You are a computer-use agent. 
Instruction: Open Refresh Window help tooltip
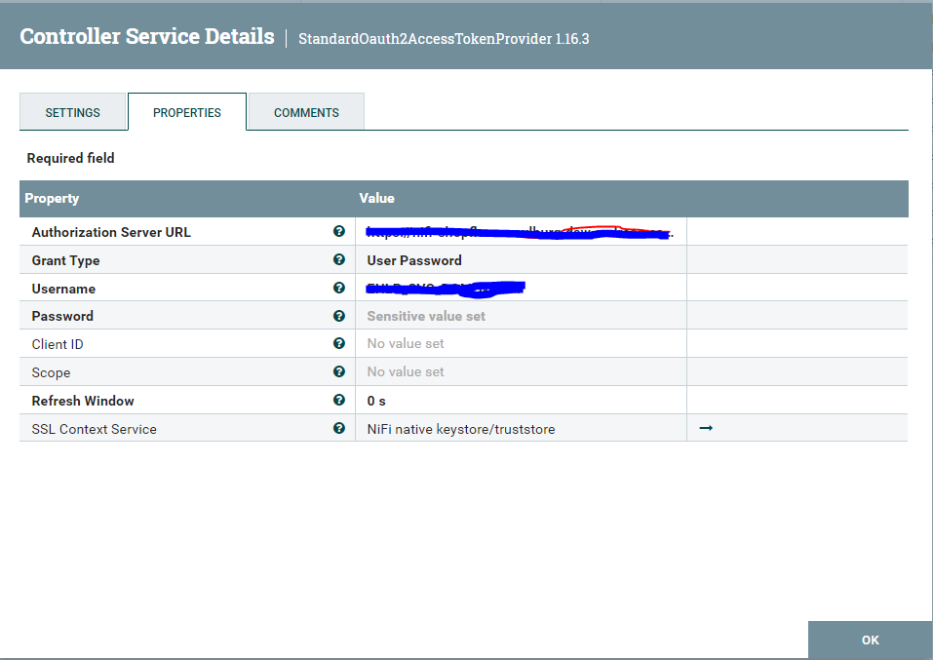338,400
